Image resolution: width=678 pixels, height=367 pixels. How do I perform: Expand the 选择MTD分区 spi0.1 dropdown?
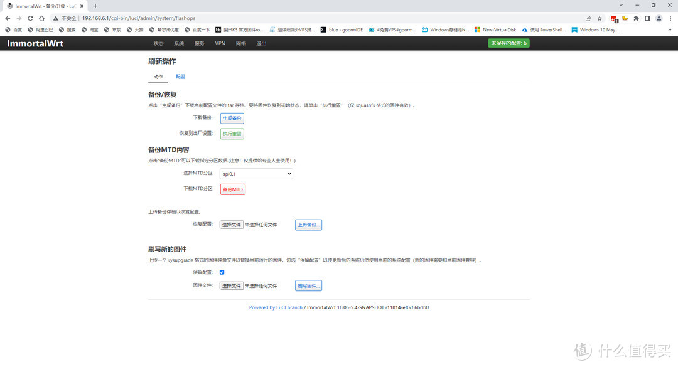click(x=256, y=174)
